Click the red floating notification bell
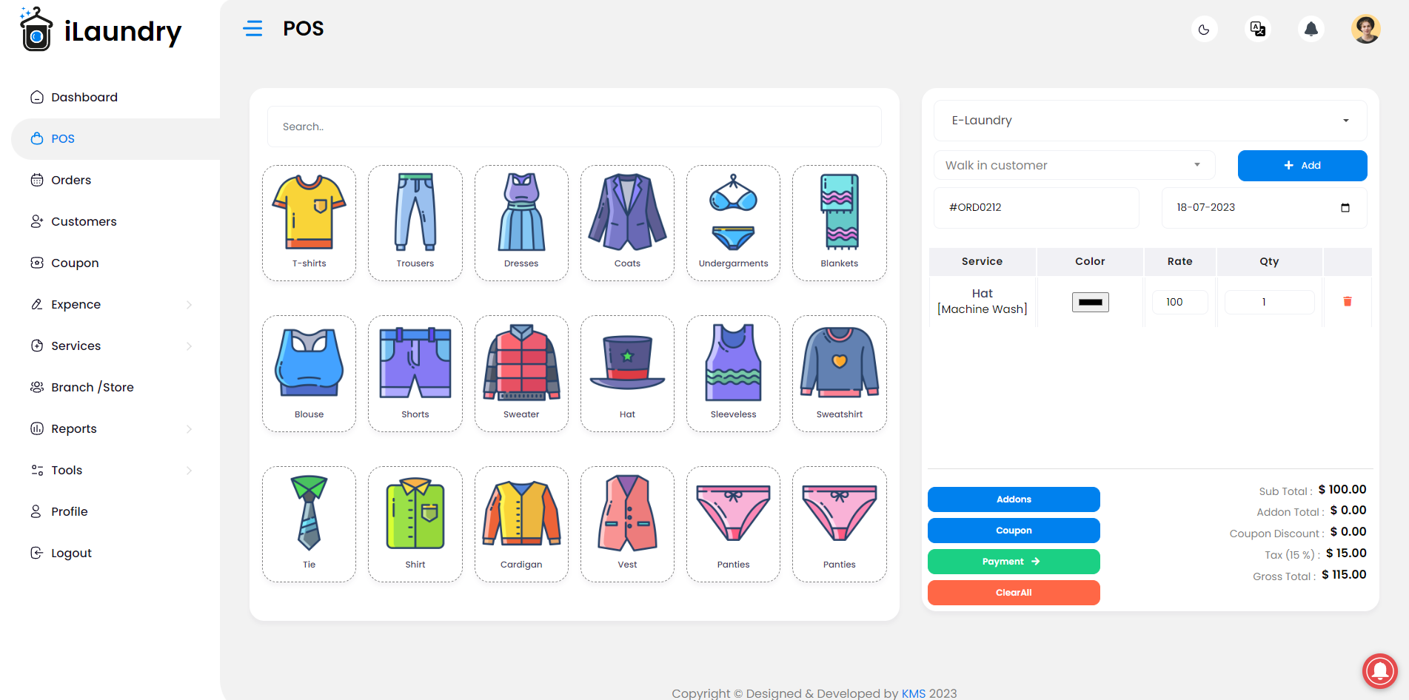 [x=1380, y=670]
